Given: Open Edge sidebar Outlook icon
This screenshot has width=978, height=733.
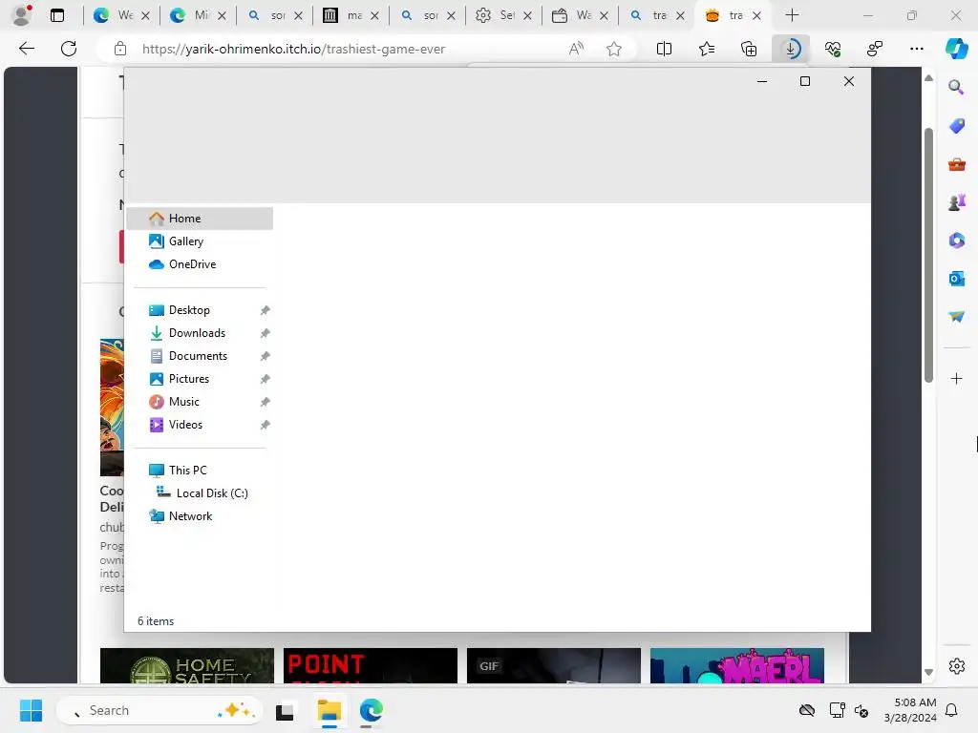Looking at the screenshot, I should tap(957, 278).
